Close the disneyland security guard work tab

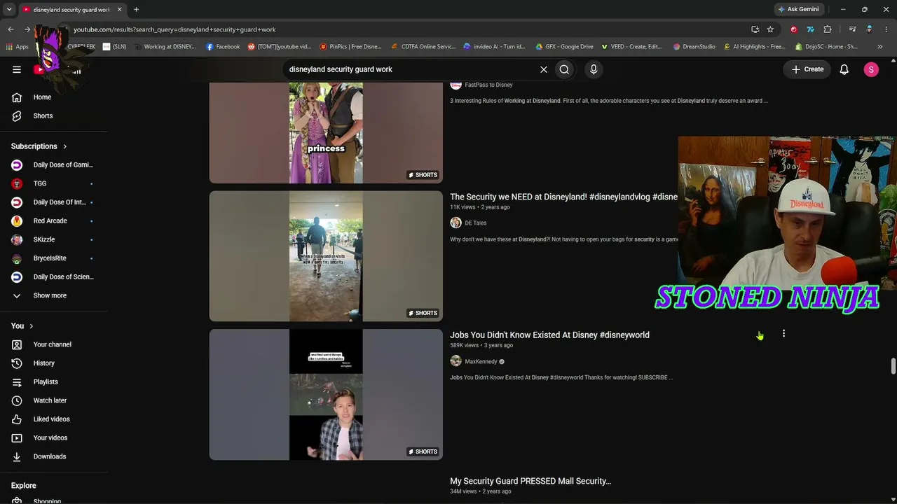pos(120,9)
